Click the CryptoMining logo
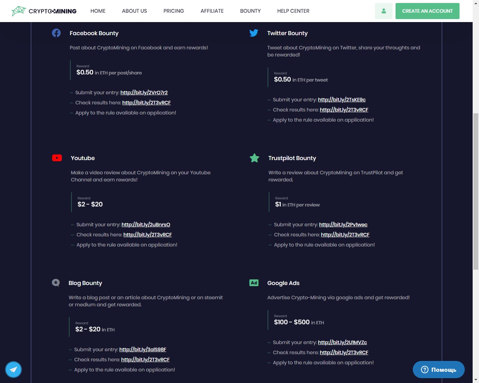The width and height of the screenshot is (479, 383). pos(44,11)
